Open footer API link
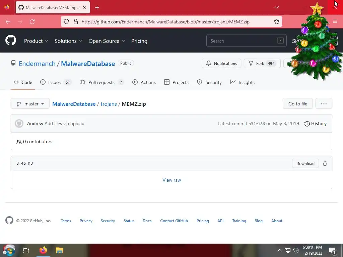The width and height of the screenshot is (343, 257). 220,221
